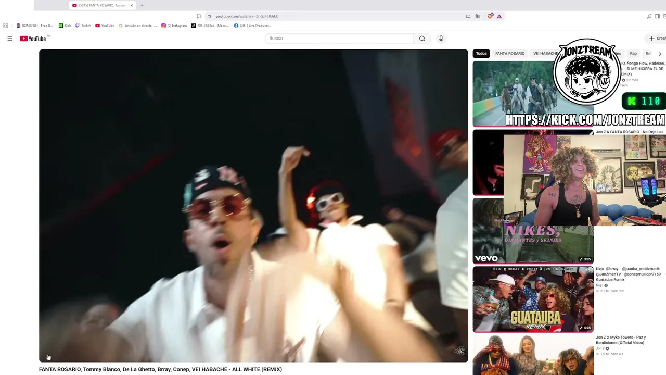
Task: Select the FANTA ROSARIO filter chip
Action: coord(510,54)
